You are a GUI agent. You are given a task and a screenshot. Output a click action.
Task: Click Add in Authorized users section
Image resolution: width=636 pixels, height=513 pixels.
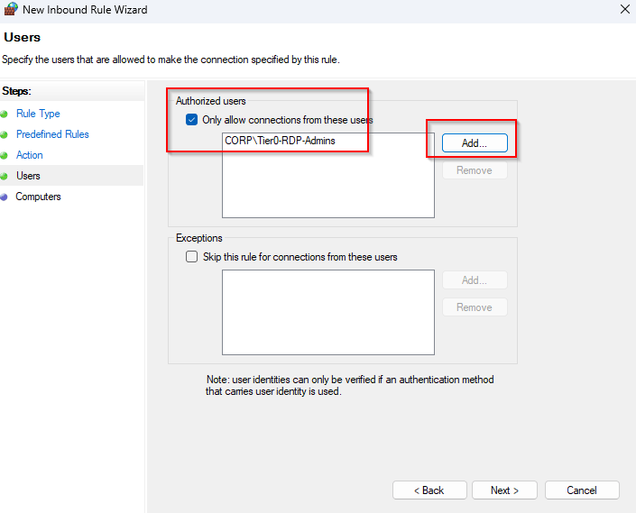(475, 142)
